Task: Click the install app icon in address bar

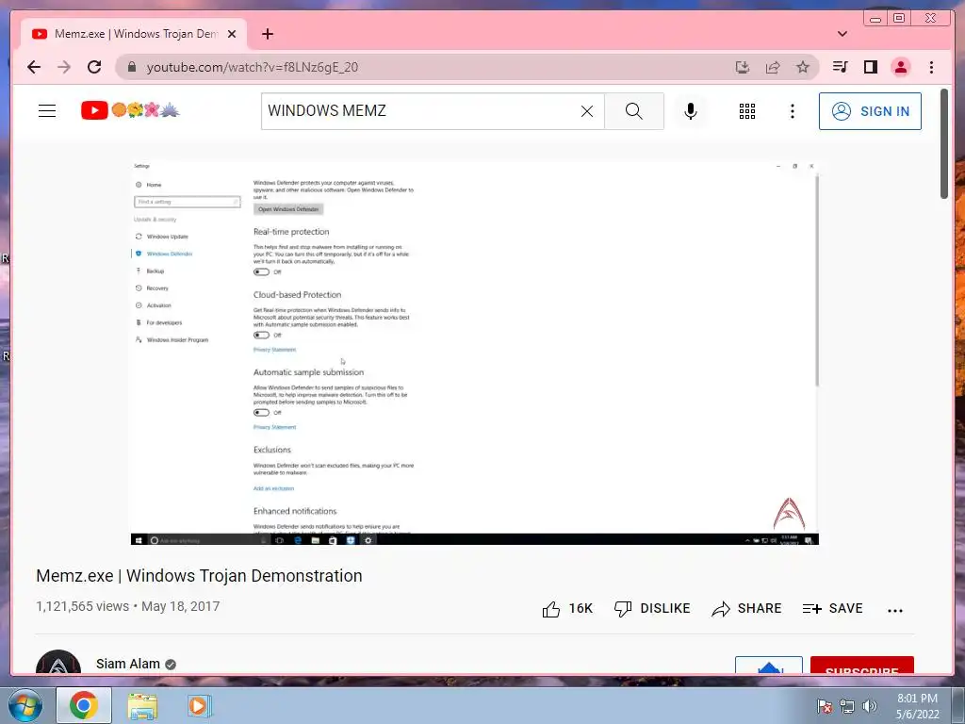Action: [743, 67]
